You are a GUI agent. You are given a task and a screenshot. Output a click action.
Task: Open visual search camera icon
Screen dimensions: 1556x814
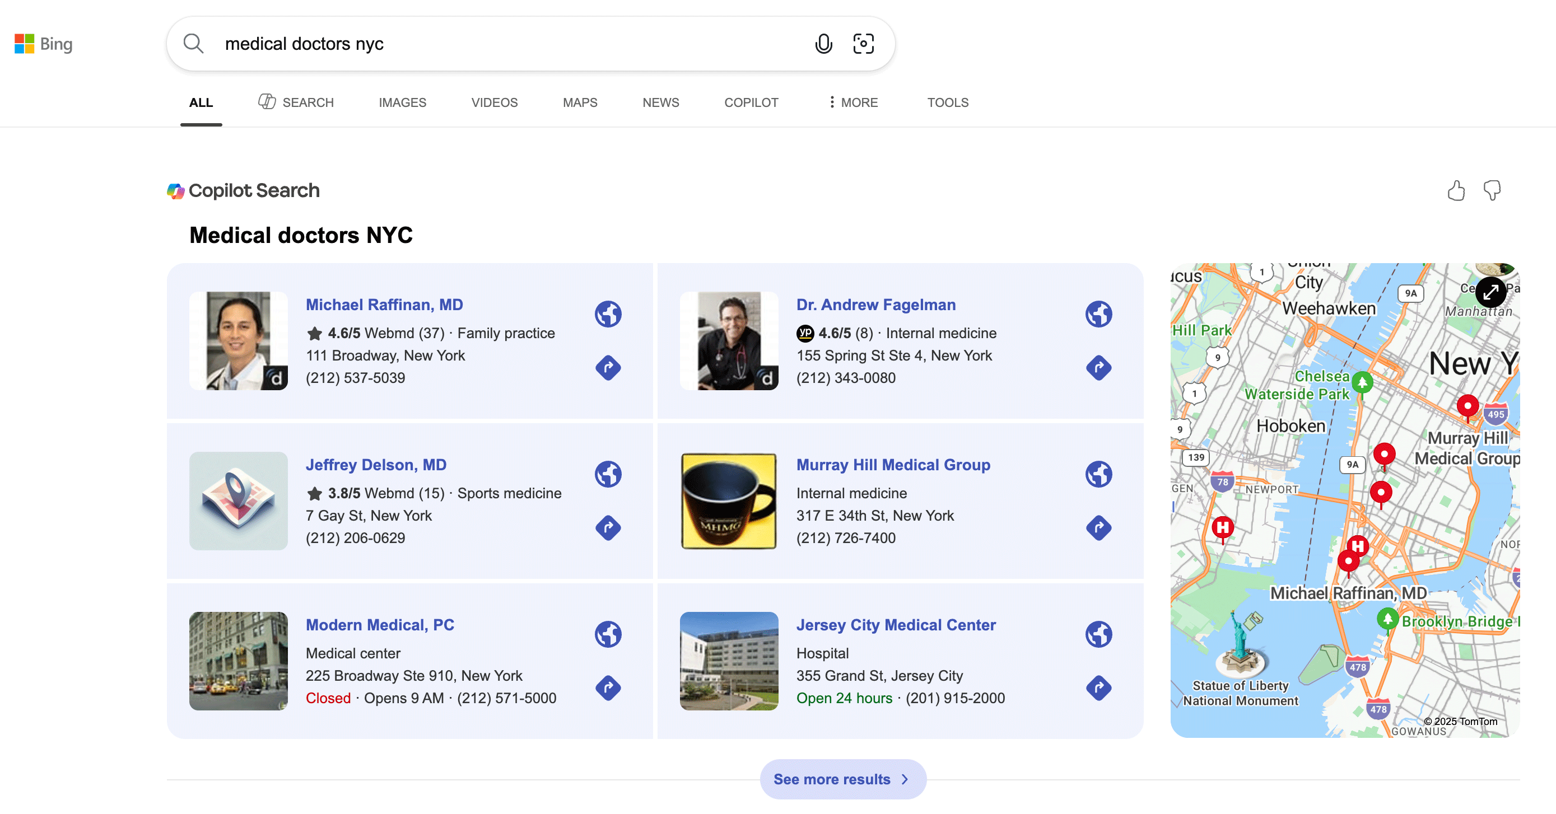click(863, 44)
